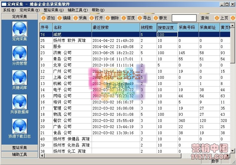Image resolution: width=236 pixels, height=165 pixels.
Task: Select the row 扬州市 化妆品 宾馆
Action: 135,145
